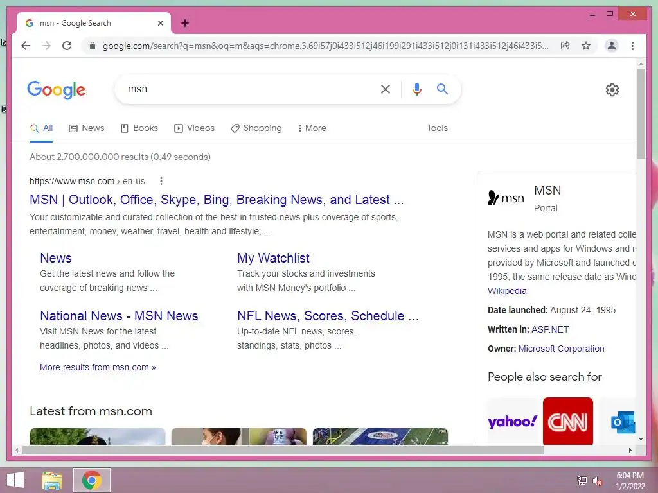This screenshot has height=493, width=658.
Task: Open Google settings gear icon
Action: click(612, 90)
